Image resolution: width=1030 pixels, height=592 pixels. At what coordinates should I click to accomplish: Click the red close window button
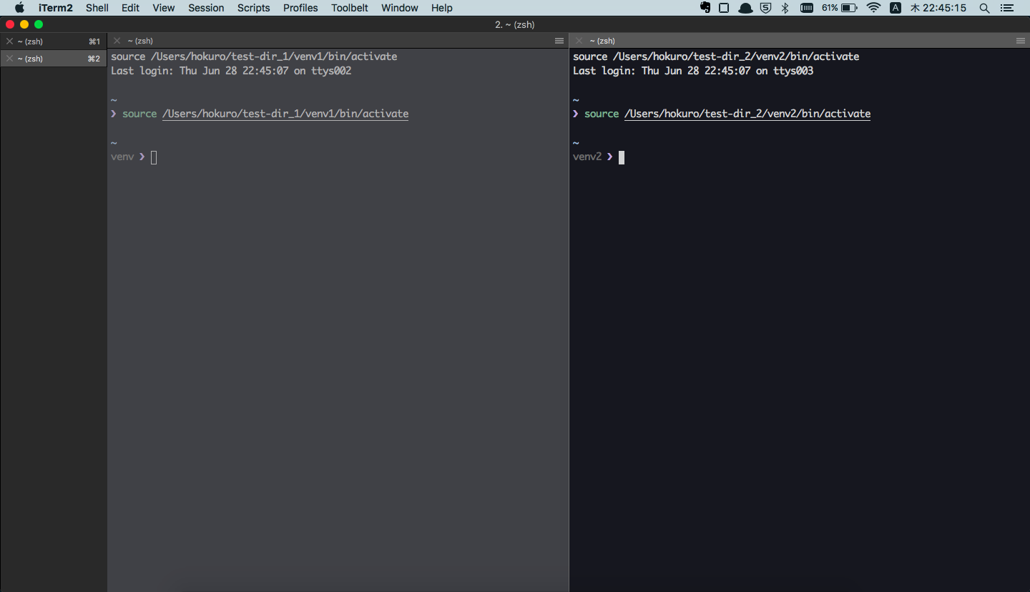[x=10, y=24]
